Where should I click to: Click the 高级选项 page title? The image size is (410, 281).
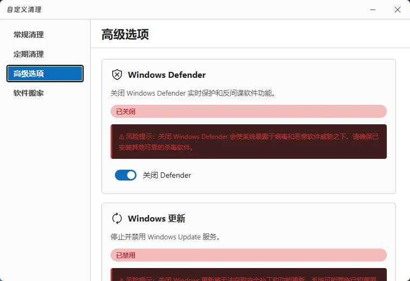125,34
